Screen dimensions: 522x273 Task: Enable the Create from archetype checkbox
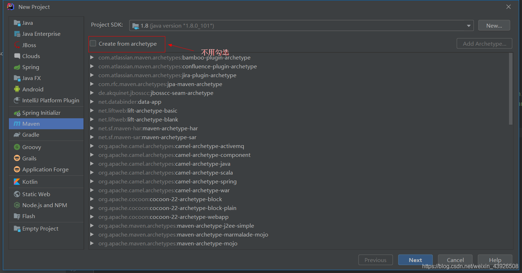(93, 44)
